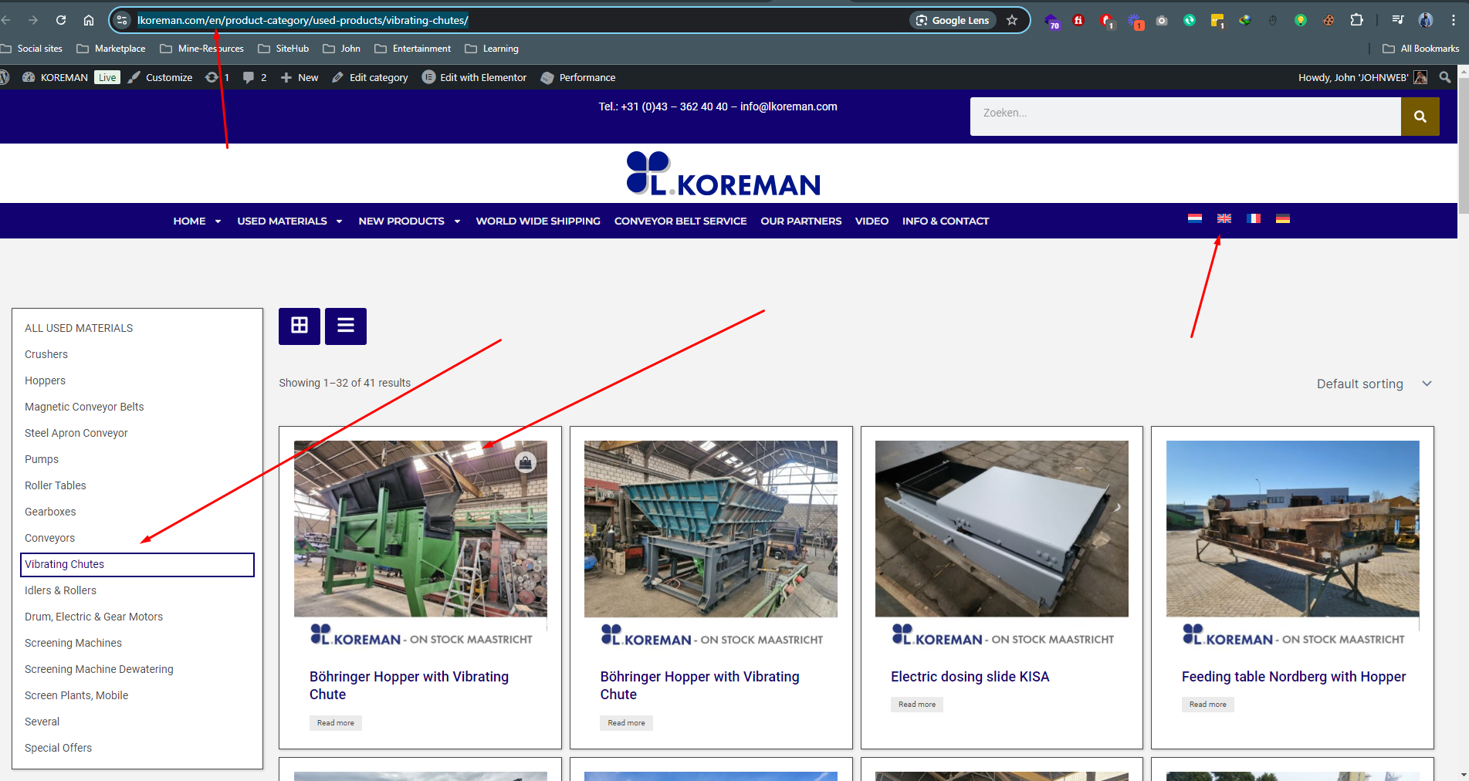
Task: Click into the Zoeken search field
Action: point(1186,117)
